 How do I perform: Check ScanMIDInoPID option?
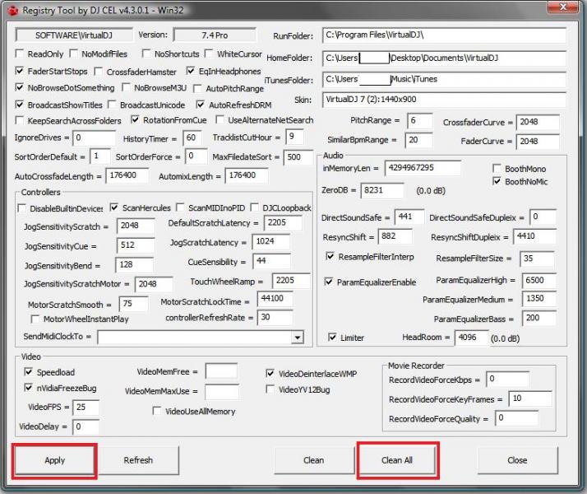[x=180, y=207]
